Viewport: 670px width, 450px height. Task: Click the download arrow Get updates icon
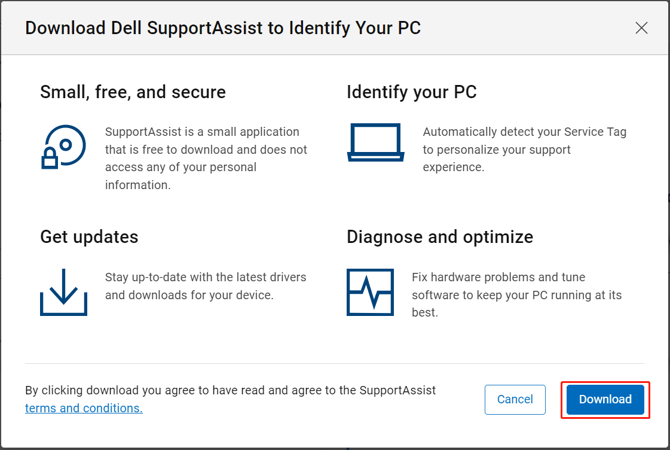click(x=63, y=292)
